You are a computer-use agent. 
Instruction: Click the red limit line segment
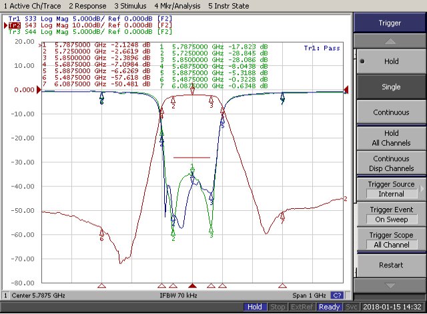click(x=191, y=157)
